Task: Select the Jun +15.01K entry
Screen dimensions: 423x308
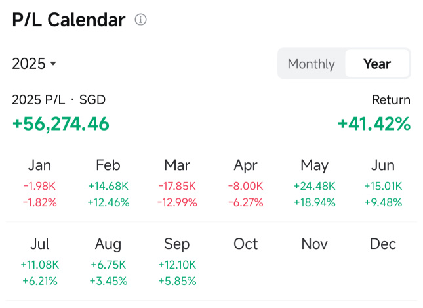Action: tap(383, 183)
